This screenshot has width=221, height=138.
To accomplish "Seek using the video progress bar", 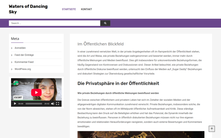I will [x=34, y=104].
